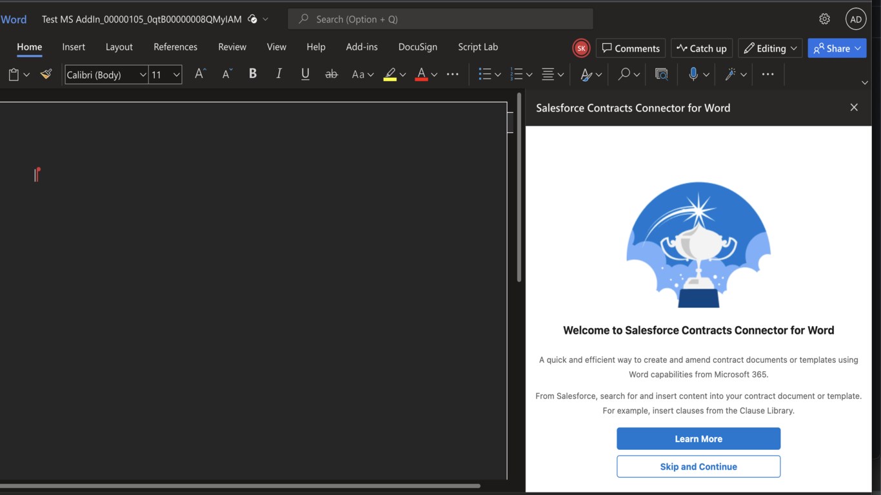Click the horizontal scrollbar at the bottom
This screenshot has width=881, height=495.
[240, 485]
